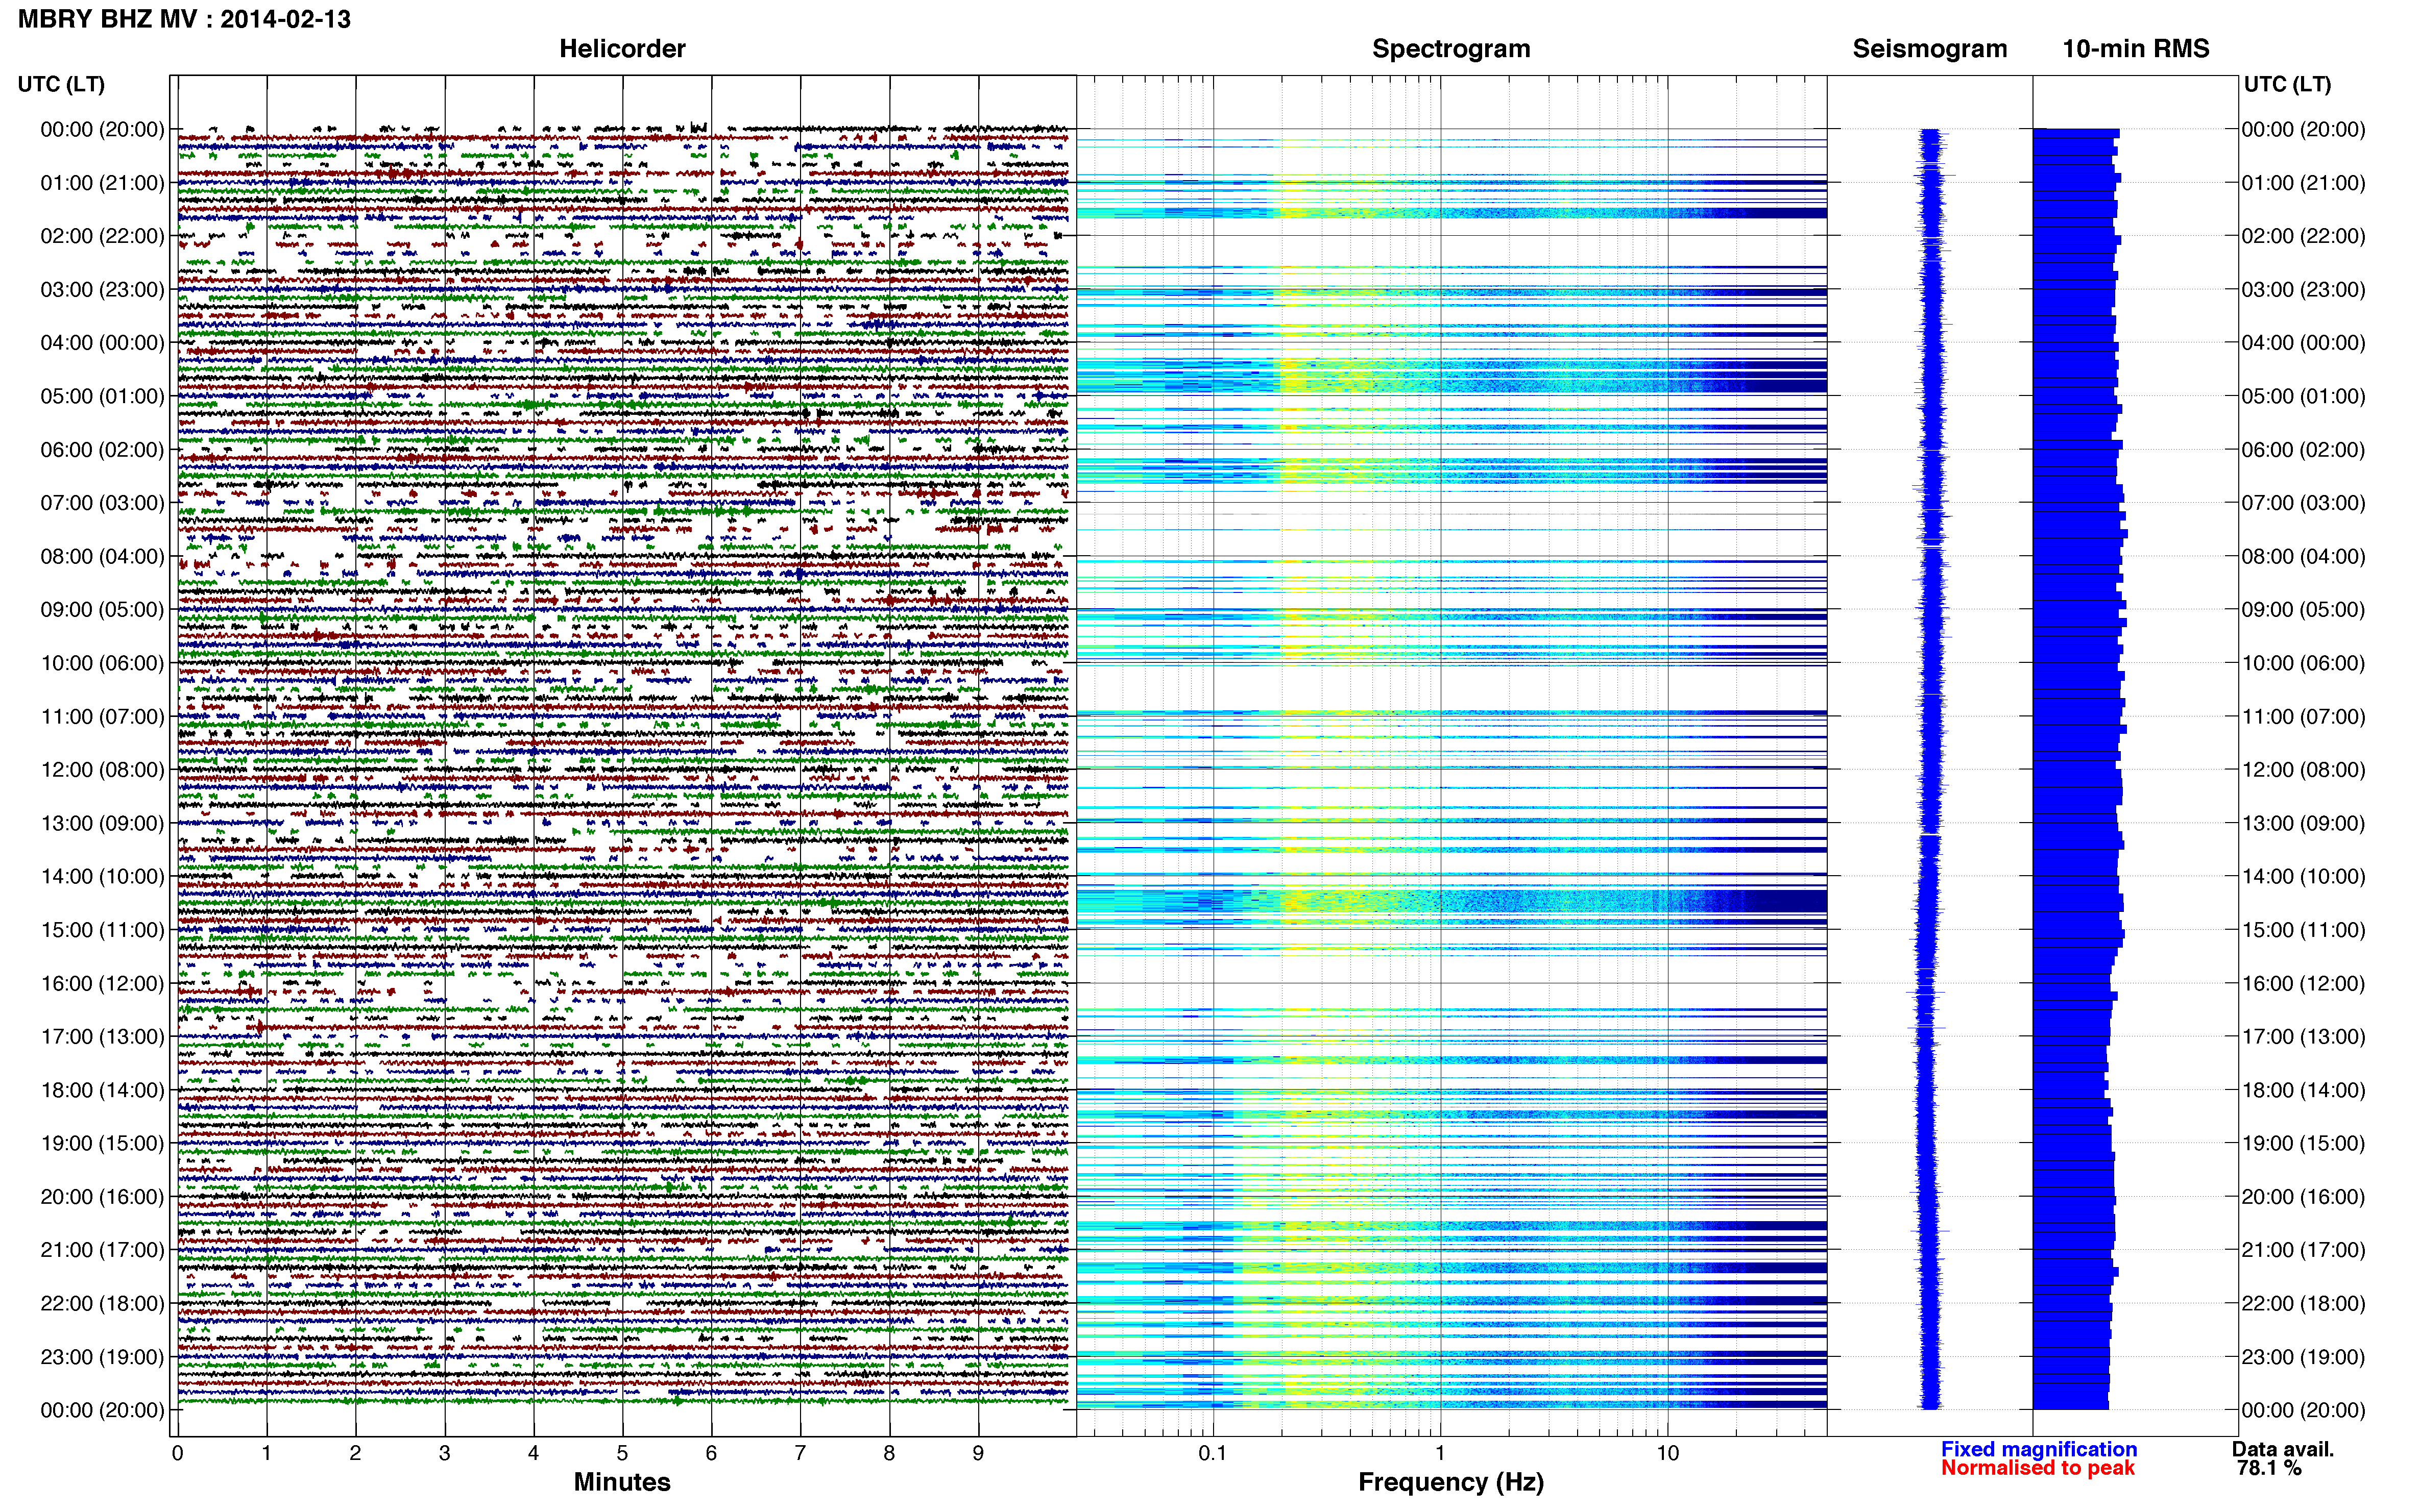Click the 21:00 (17:00) label beside the RMS panel

pyautogui.click(x=2303, y=1250)
